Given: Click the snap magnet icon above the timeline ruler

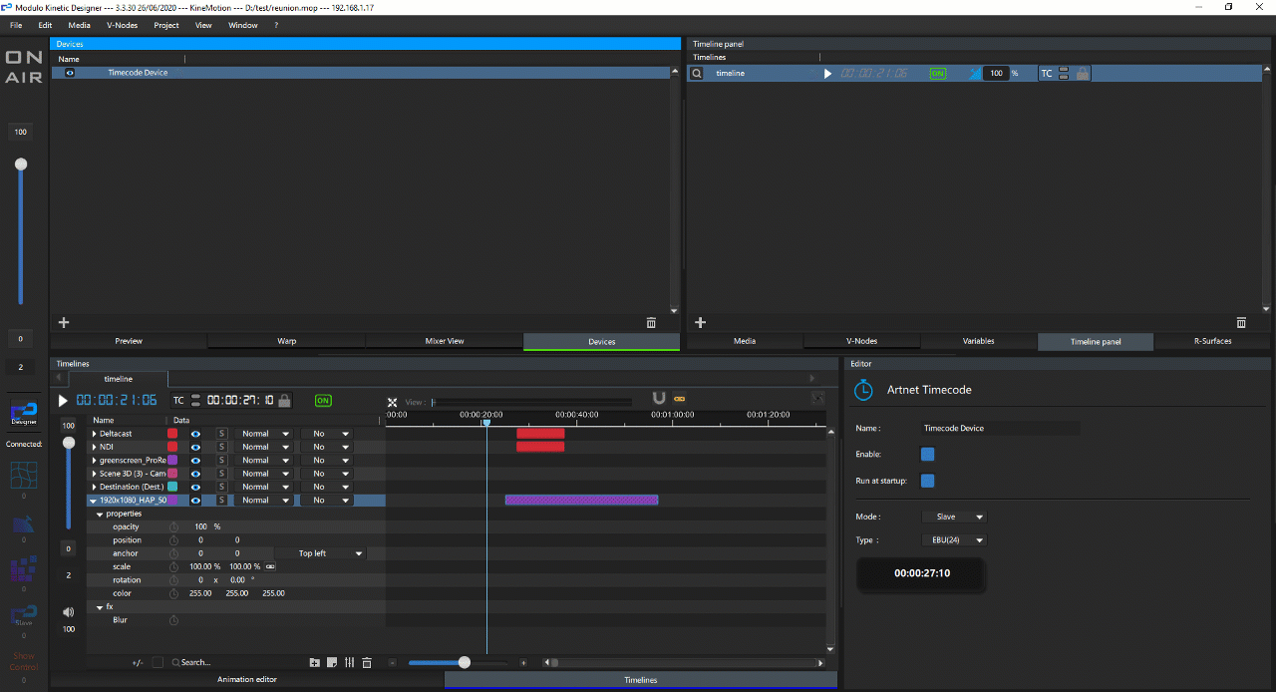Looking at the screenshot, I should (x=658, y=397).
